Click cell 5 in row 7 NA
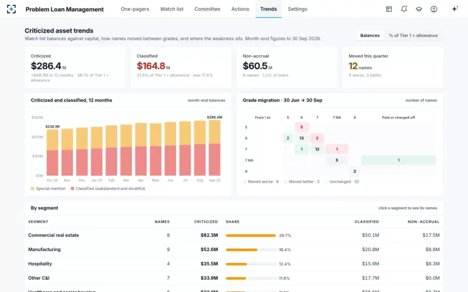 point(337,160)
